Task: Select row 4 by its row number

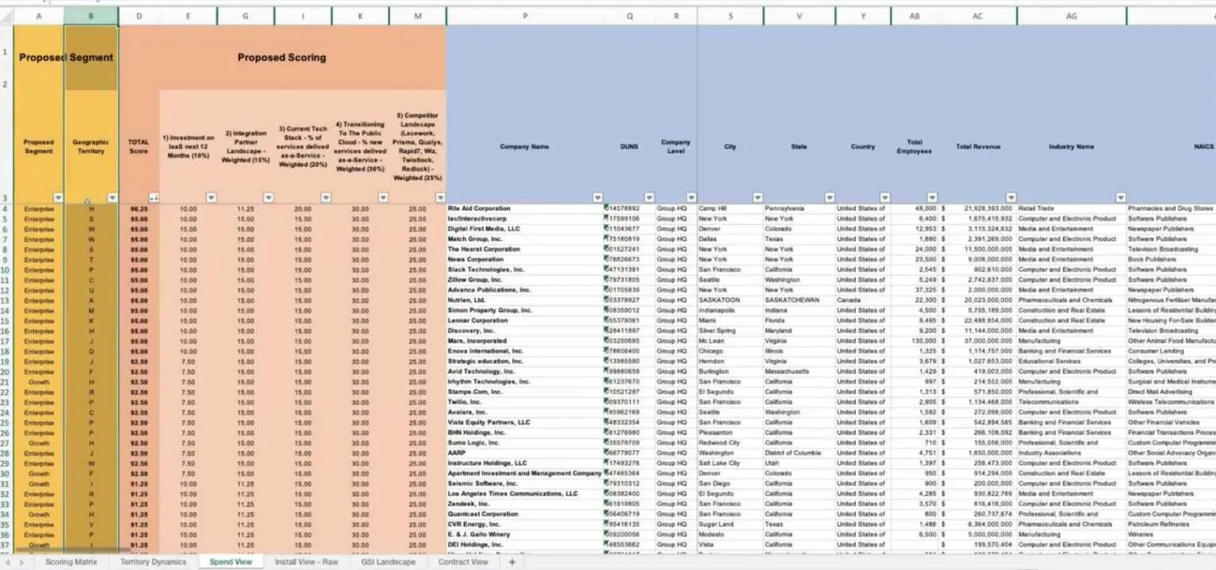Action: pyautogui.click(x=6, y=209)
